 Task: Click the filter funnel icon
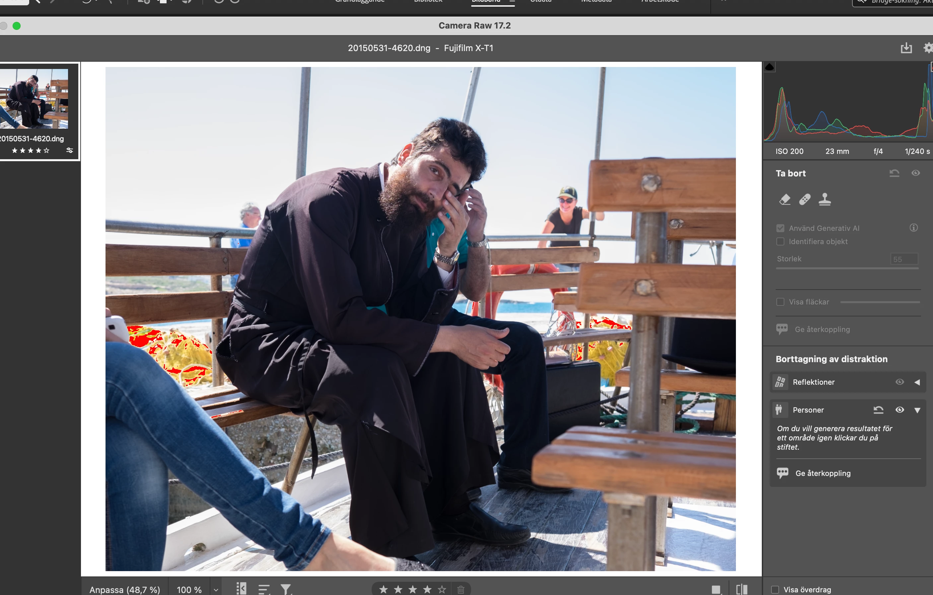[286, 589]
